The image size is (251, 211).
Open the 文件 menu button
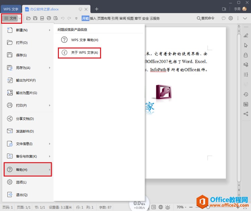(10, 18)
